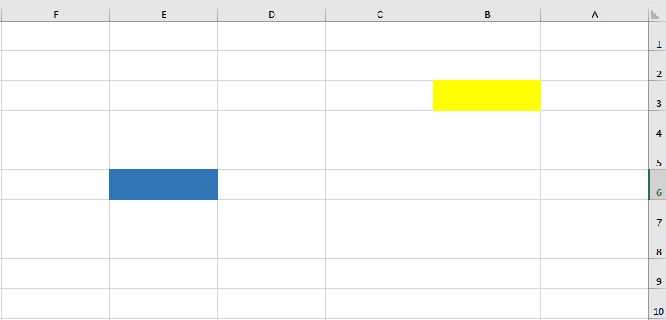Select empty cell A1
666x320 pixels.
click(x=595, y=37)
